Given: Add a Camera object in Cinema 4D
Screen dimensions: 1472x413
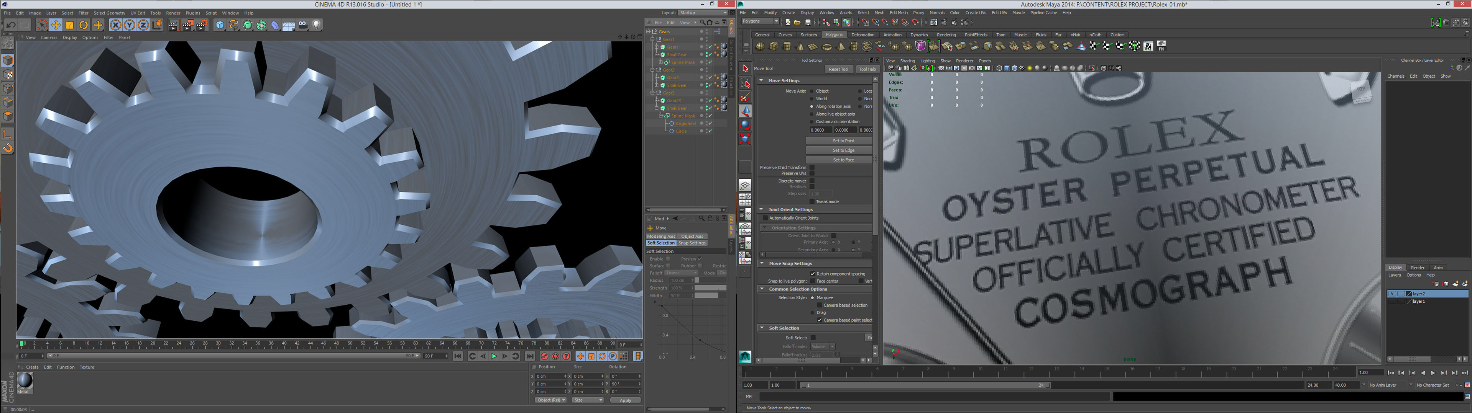Looking at the screenshot, I should tap(302, 25).
